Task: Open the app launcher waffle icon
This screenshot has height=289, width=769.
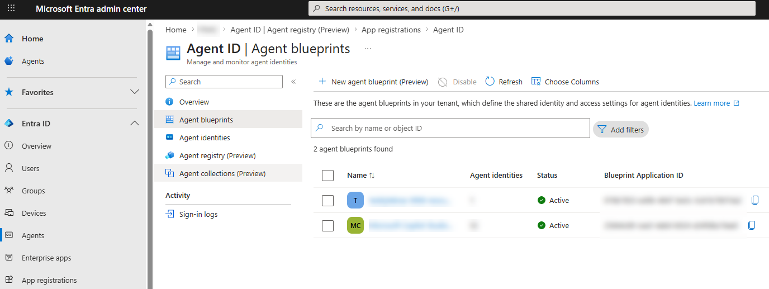Action: coord(11,9)
